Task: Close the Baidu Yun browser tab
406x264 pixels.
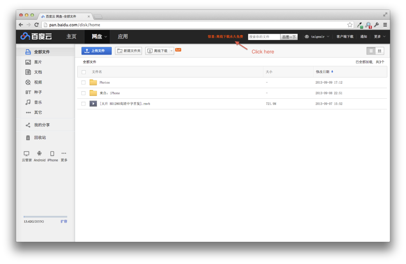Action: tap(88, 16)
